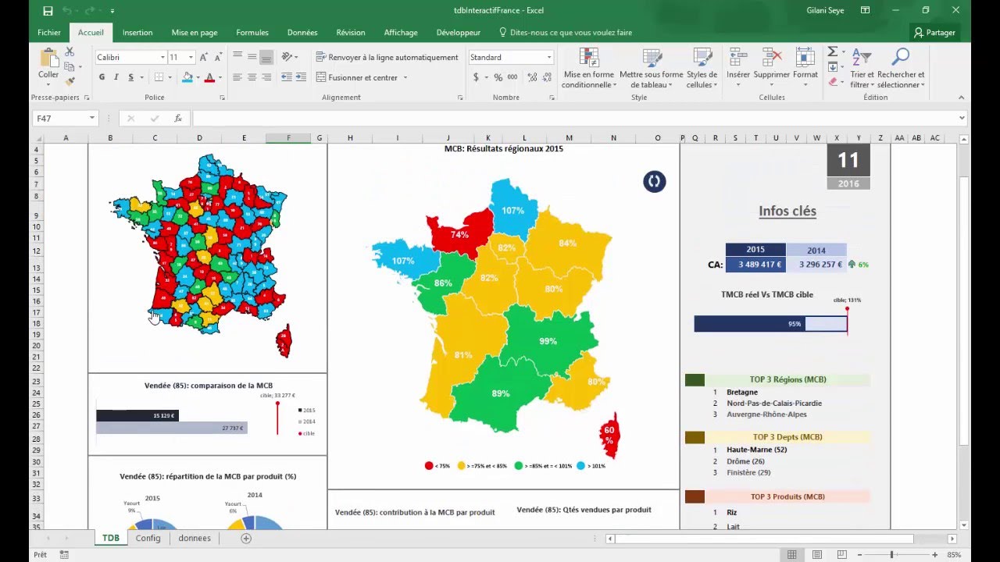1000x562 pixels.
Task: Open the Fichier menu
Action: point(49,33)
